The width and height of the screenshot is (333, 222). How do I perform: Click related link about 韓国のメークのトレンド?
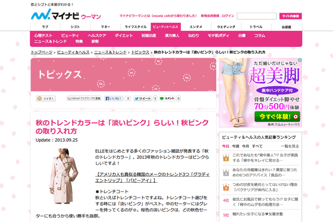[152, 177]
